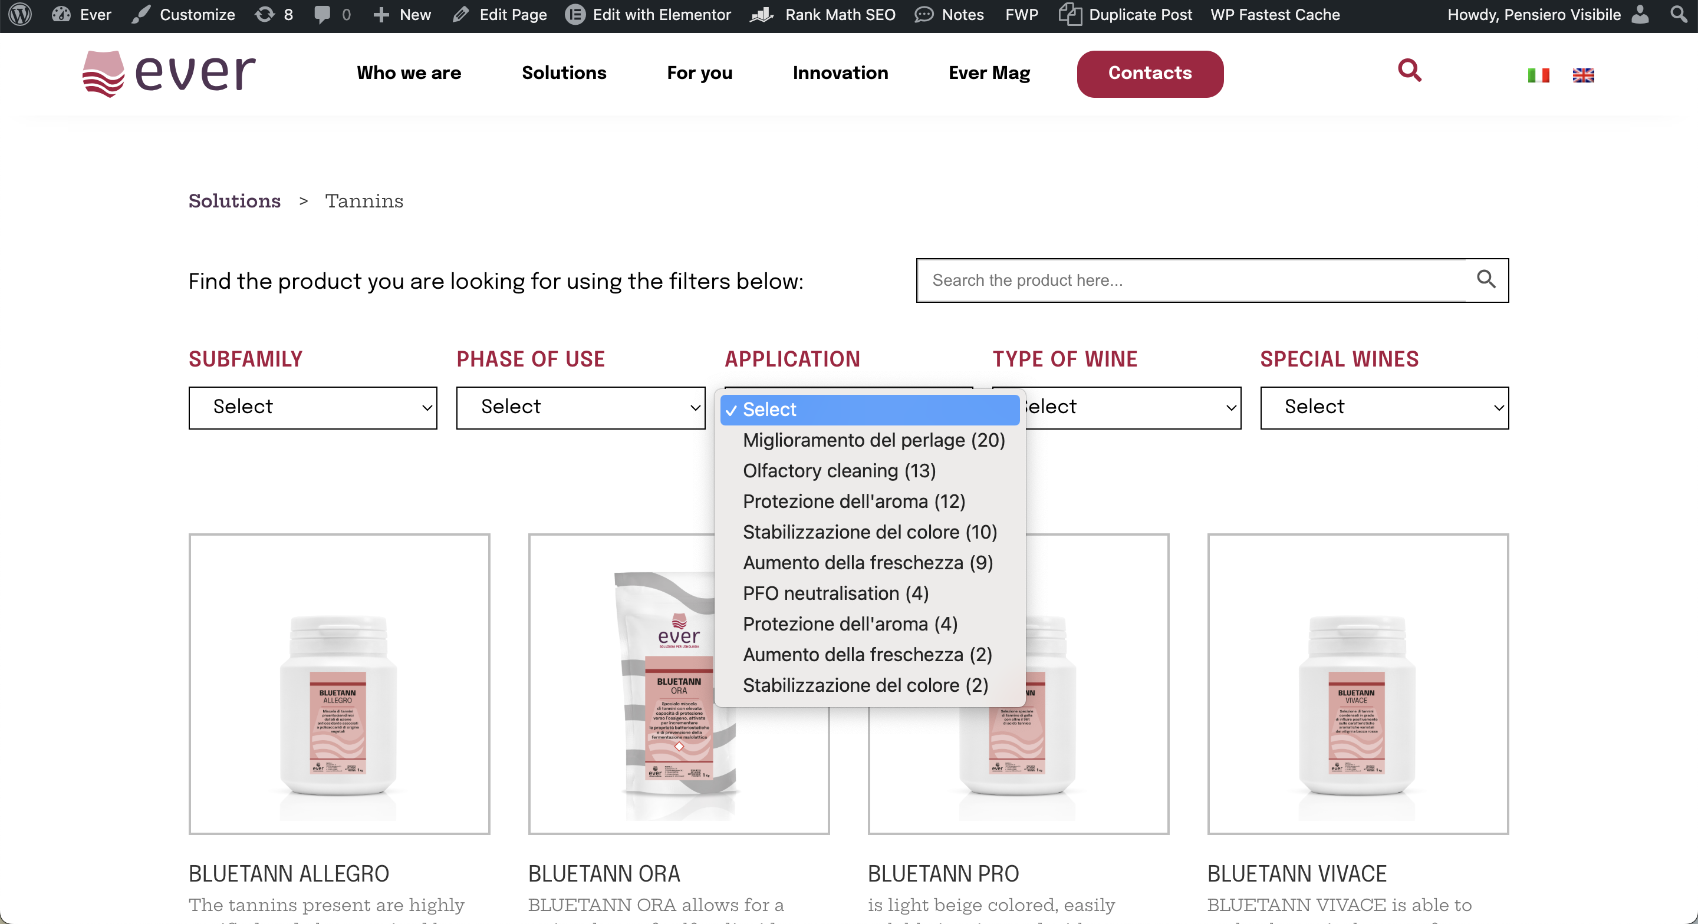
Task: Click the WordPress logo icon in admin bar
Action: (x=20, y=15)
